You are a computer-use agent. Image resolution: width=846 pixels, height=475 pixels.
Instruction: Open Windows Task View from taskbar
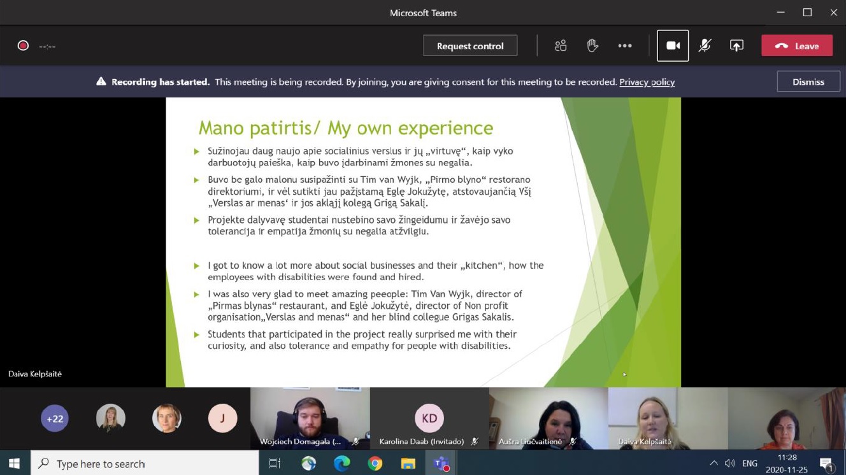[x=275, y=464]
